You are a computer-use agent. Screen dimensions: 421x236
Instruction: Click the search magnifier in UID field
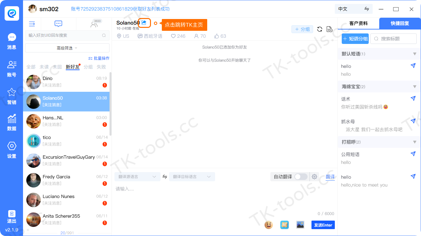104,35
